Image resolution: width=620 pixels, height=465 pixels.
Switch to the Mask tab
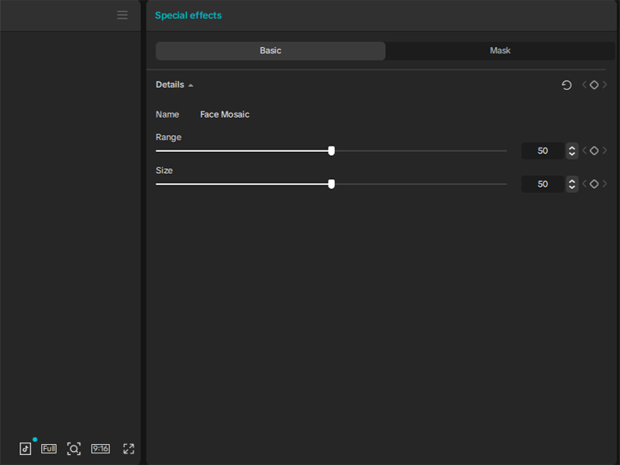click(500, 50)
